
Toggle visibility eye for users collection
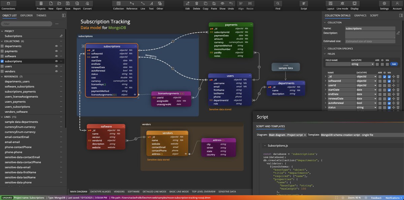click(x=56, y=67)
